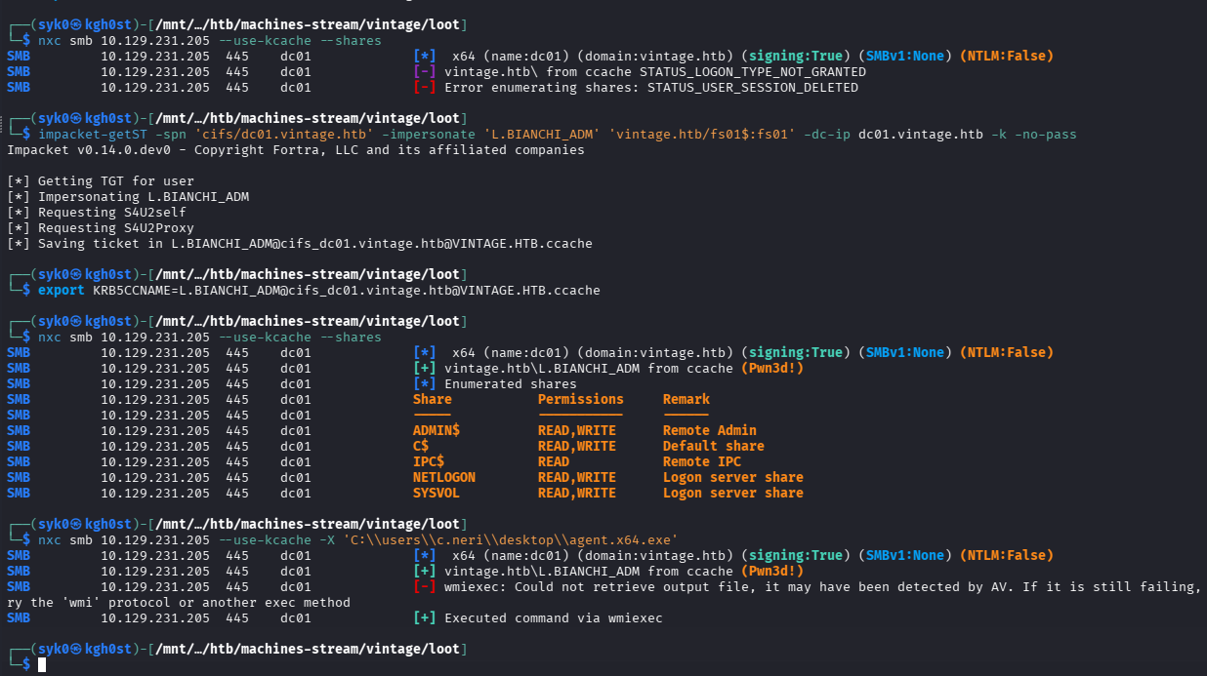Click the IPC$ share name
Screen dimensions: 1207x676
(x=429, y=461)
